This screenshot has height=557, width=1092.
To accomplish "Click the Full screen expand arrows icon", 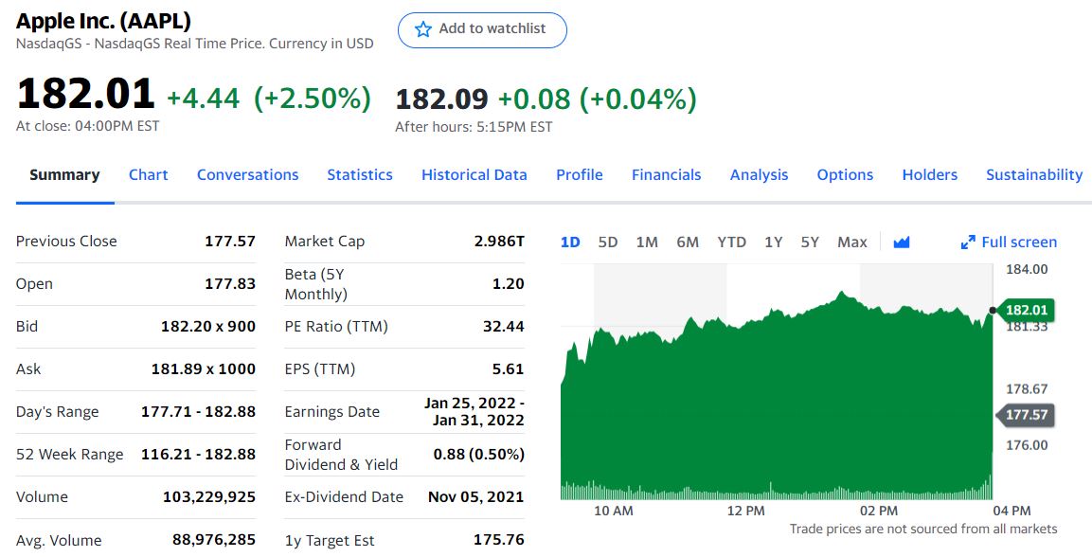I will pos(967,243).
